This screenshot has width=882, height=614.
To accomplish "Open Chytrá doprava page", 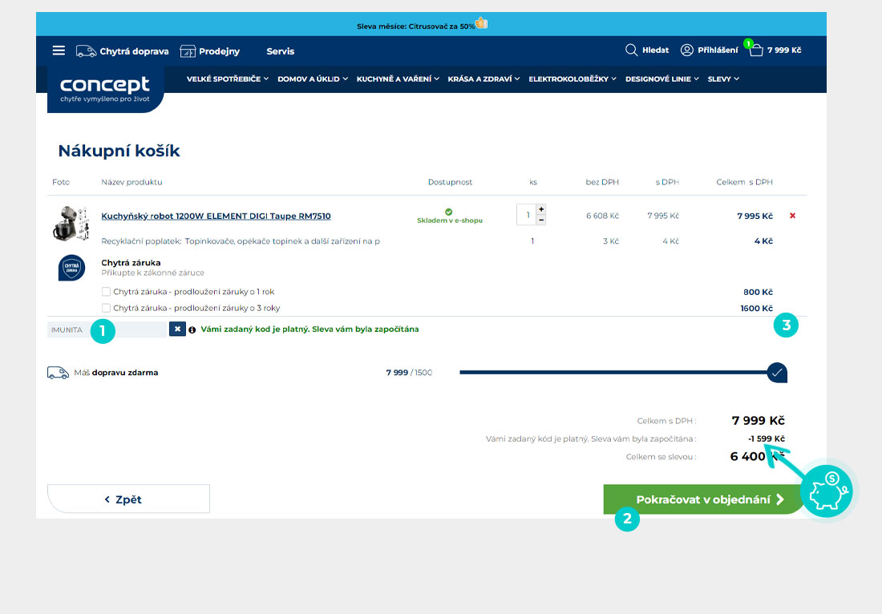I will click(x=135, y=51).
